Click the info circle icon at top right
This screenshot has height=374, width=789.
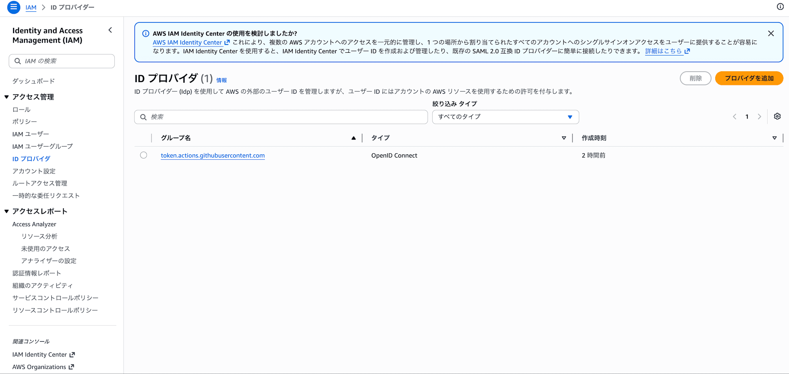[780, 7]
